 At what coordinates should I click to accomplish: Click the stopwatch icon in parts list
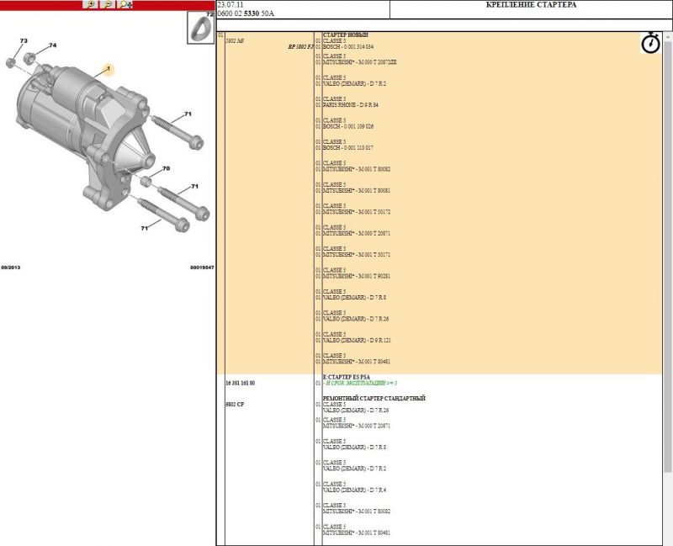coord(650,43)
